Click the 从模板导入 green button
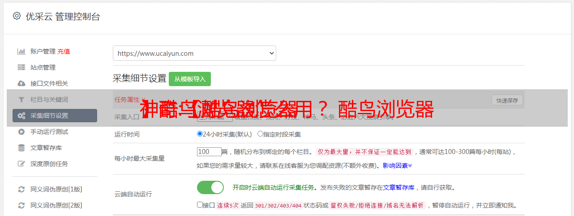574x216 pixels. coord(190,79)
